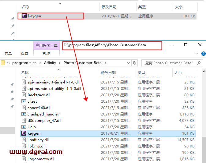Click the vertical scrollbar thumb
The width and height of the screenshot is (206, 163).
click(x=204, y=150)
